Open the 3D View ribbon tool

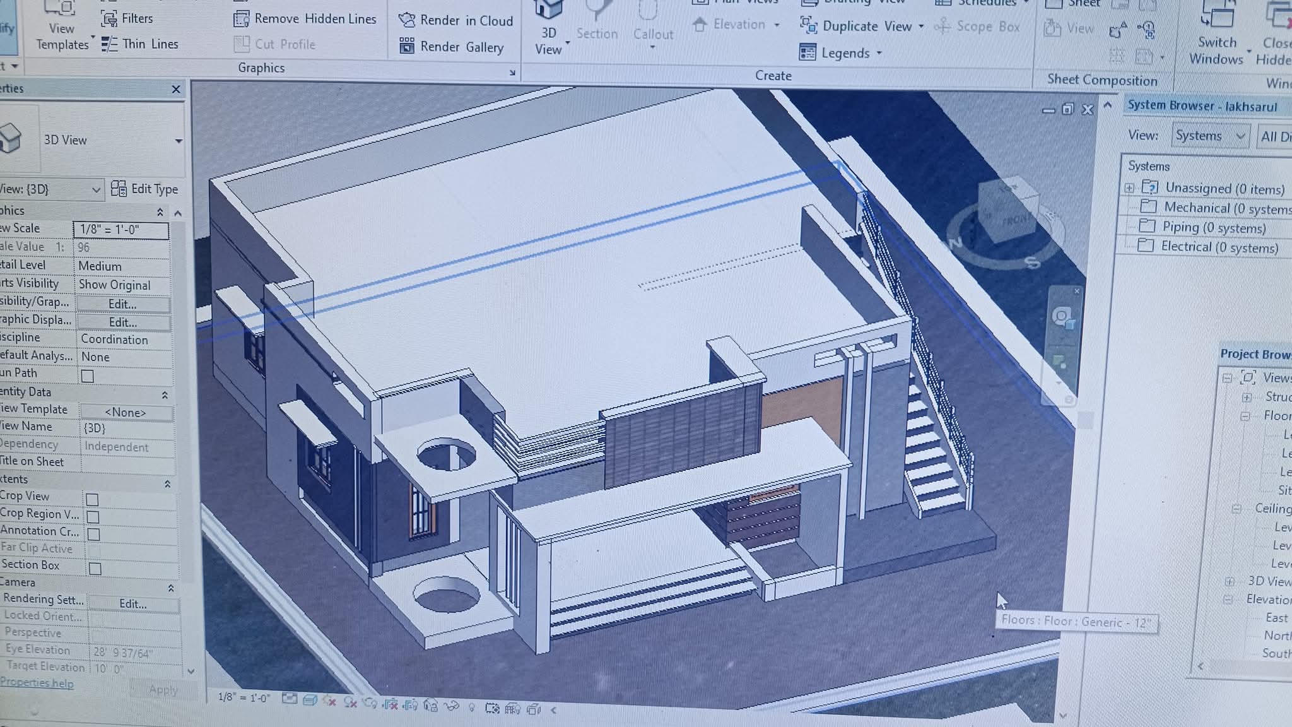[x=549, y=29]
